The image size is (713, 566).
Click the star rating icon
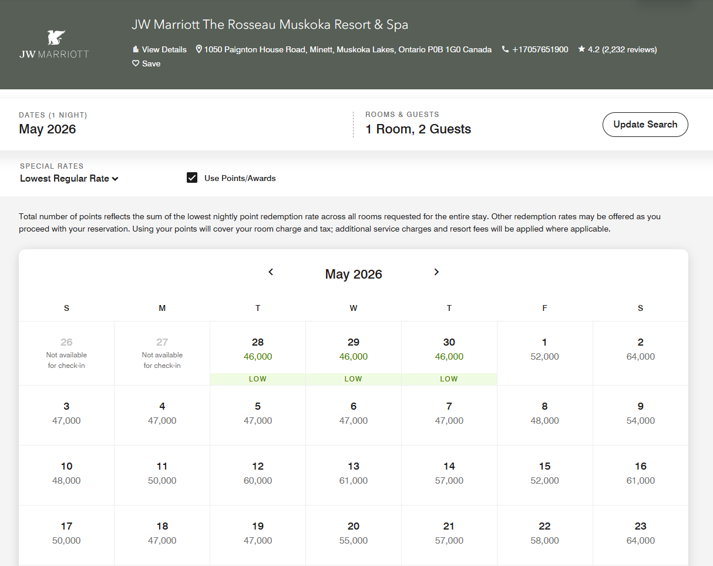(581, 49)
